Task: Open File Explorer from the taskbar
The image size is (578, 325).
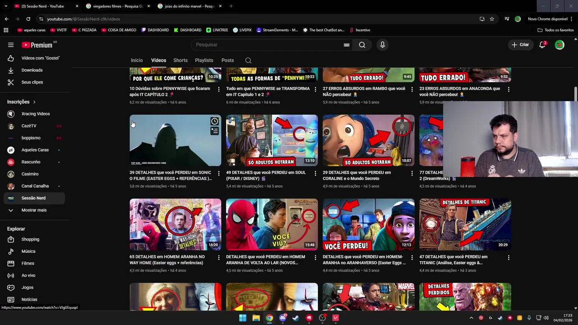Action: click(x=256, y=318)
